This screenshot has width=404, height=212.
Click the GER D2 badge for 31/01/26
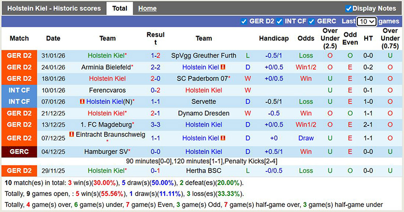[x=19, y=56]
